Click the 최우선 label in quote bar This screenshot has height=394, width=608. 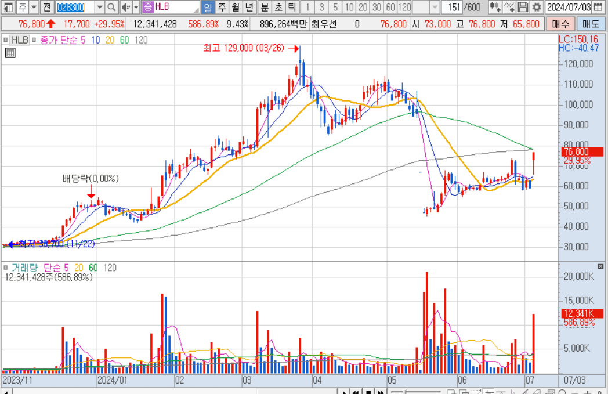[324, 24]
